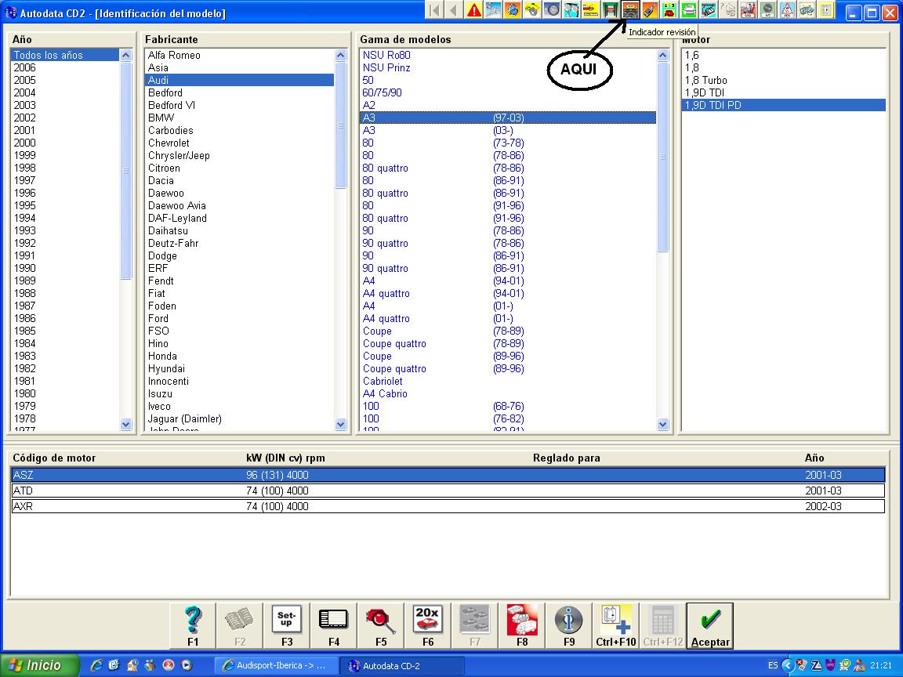Click the ES language indicator in the tray
The image size is (903, 677).
(773, 665)
